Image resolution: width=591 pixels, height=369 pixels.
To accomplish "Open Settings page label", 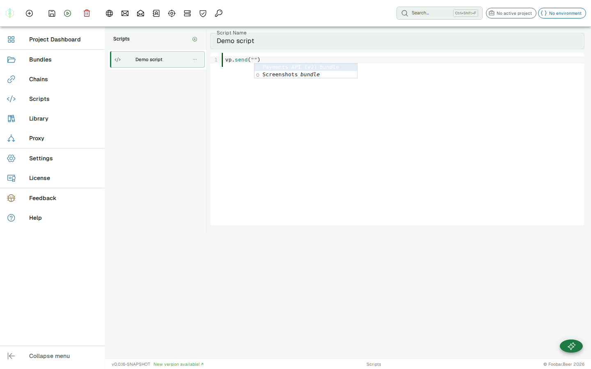I will 41,158.
